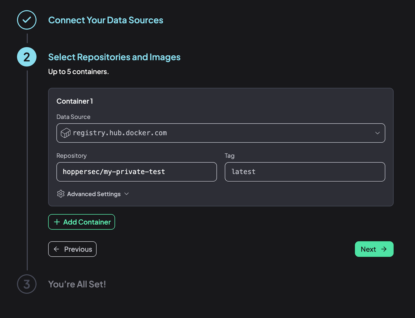Click the step 2 number circle

(27, 57)
